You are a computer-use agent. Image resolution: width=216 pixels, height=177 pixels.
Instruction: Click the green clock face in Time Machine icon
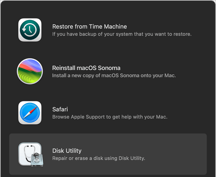(x=30, y=30)
